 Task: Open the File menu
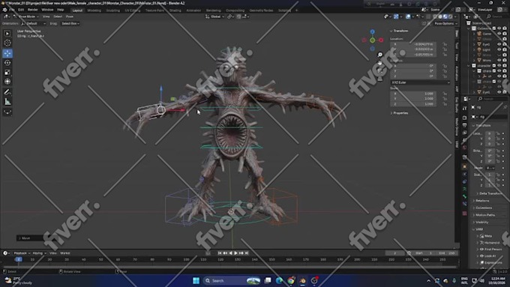point(12,10)
